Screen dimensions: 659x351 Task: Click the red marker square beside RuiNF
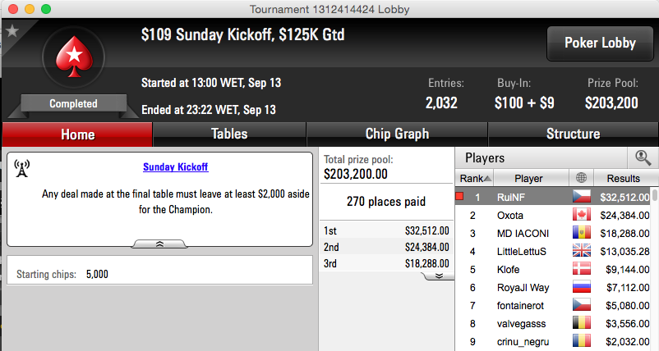click(459, 196)
